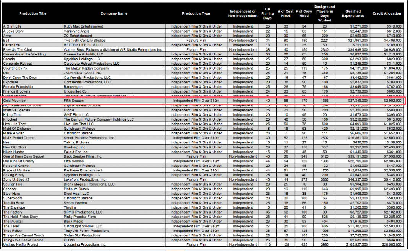Image resolution: width=408 pixels, height=251 pixels.
Task: Click the 'Platinum Dunes' company cell
Action: click(114, 189)
